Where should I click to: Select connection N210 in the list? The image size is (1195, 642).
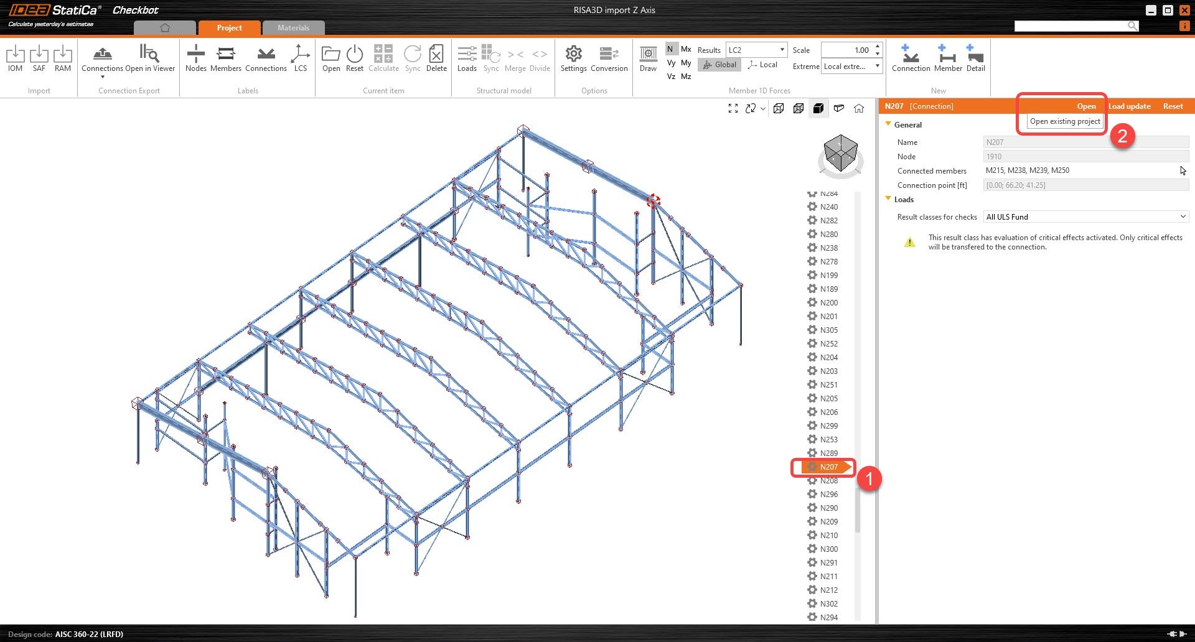(x=828, y=536)
